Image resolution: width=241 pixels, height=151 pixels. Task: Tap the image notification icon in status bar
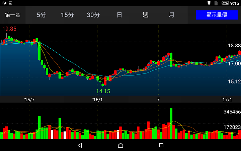pos(10,3)
